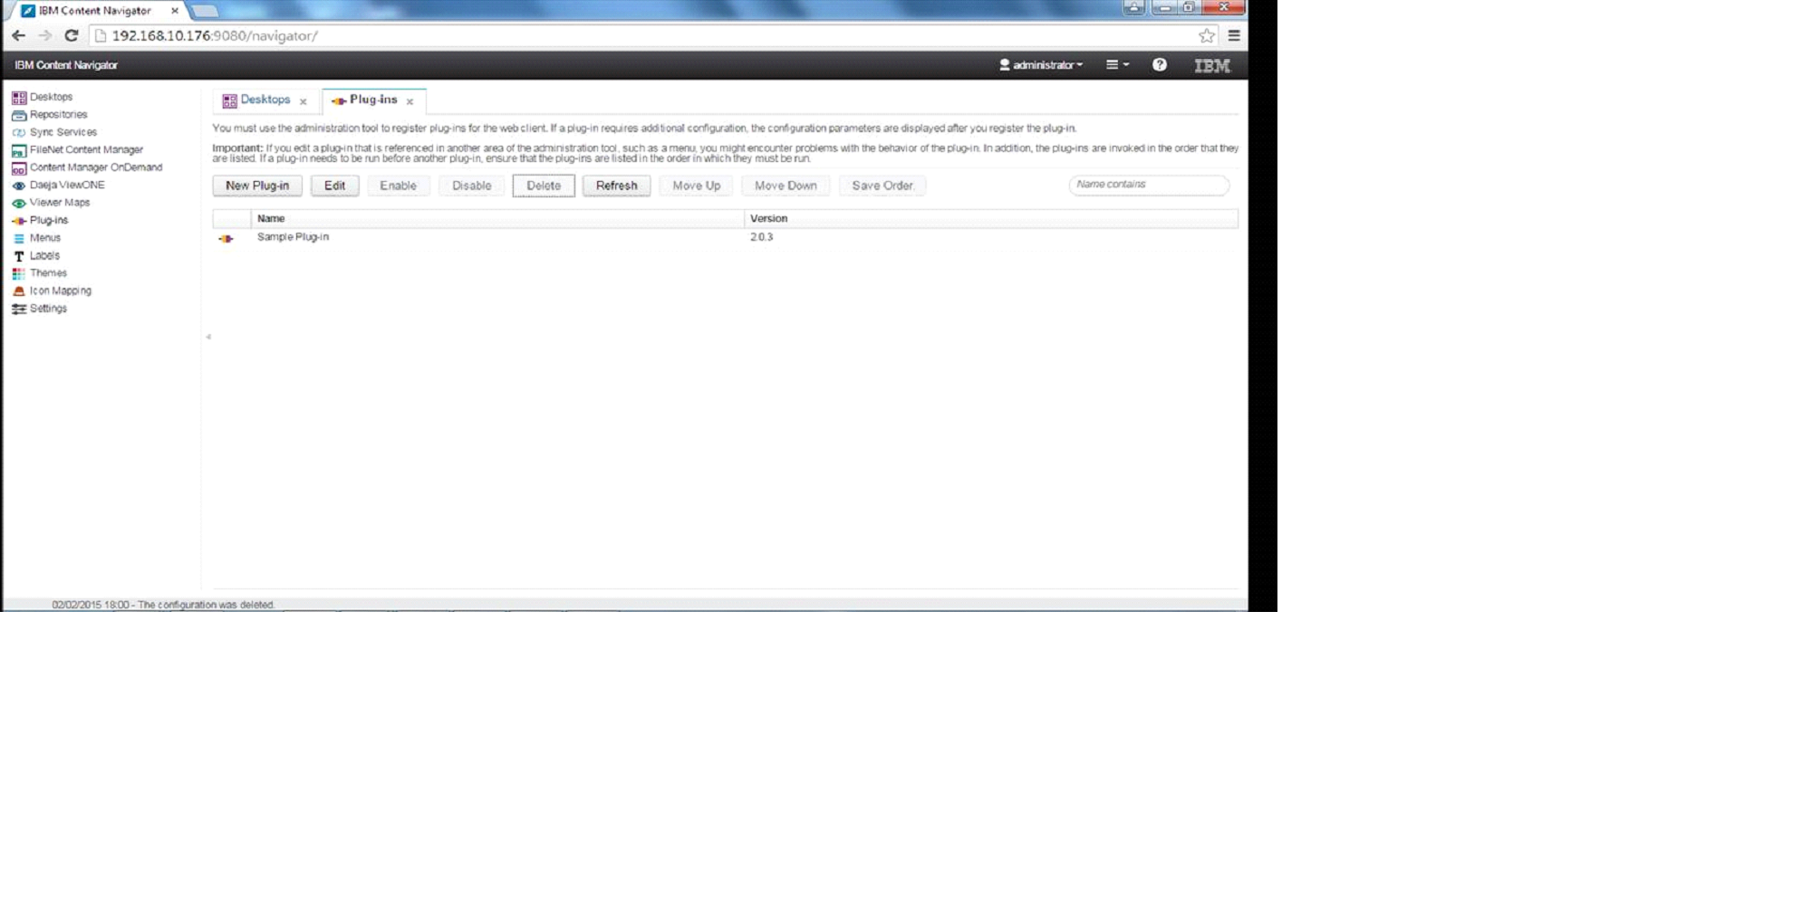
Task: Click the Save Order button
Action: [x=882, y=186]
